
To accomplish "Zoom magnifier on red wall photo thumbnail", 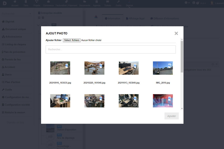I will [x=169, y=98].
